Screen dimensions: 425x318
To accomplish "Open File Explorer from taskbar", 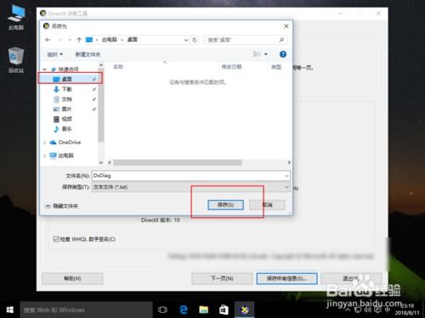I will [203, 310].
